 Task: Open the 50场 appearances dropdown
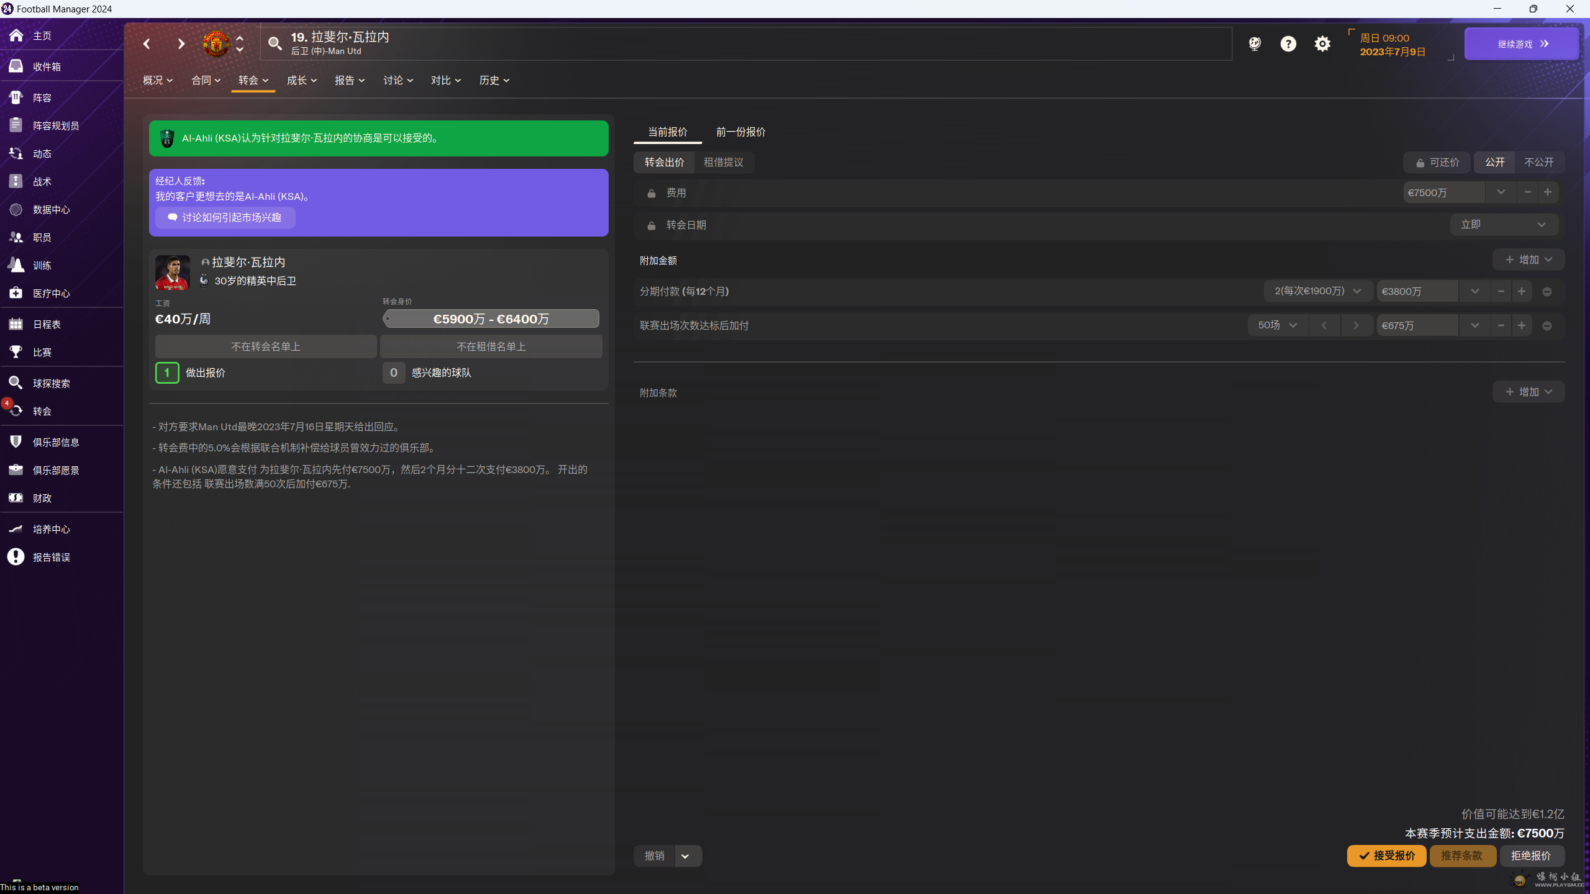click(1278, 325)
